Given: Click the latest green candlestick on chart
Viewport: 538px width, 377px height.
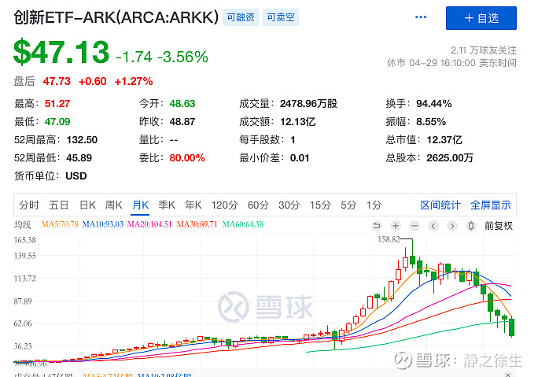Looking at the screenshot, I should 511,327.
